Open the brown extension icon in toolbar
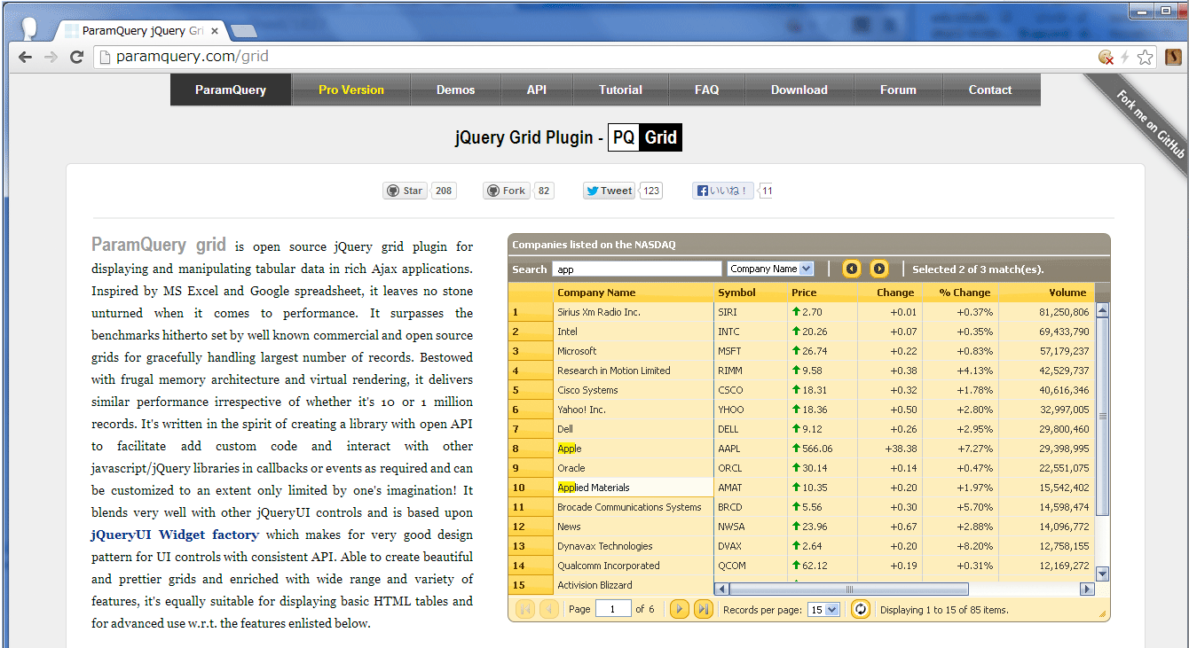Viewport: 1189px width, 648px height. (x=1173, y=57)
